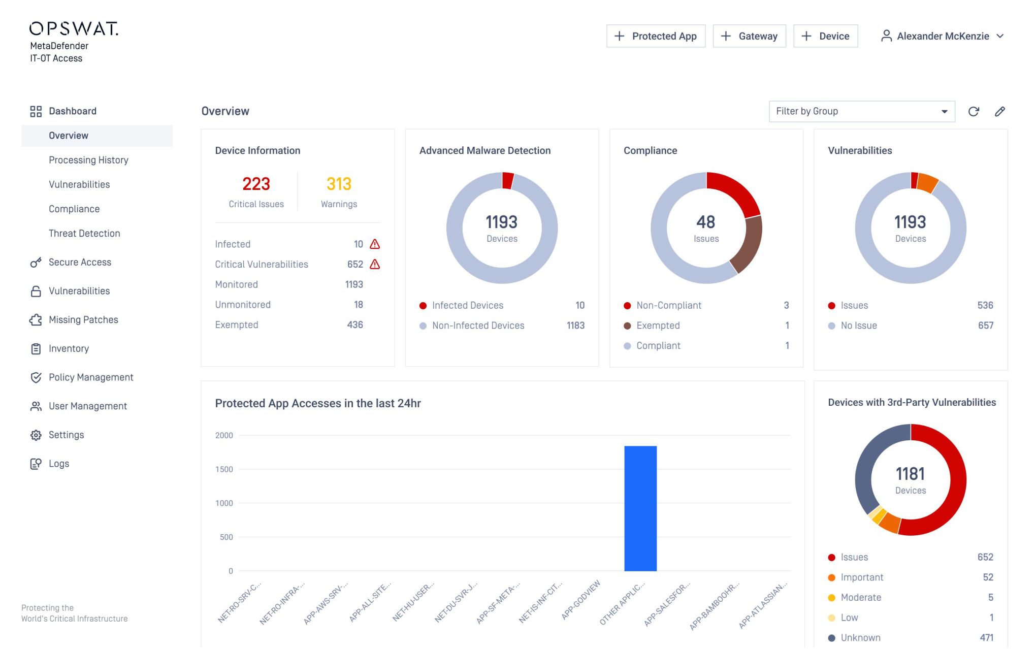Open Secure Access from the sidebar icon
The width and height of the screenshot is (1036, 649).
35,262
